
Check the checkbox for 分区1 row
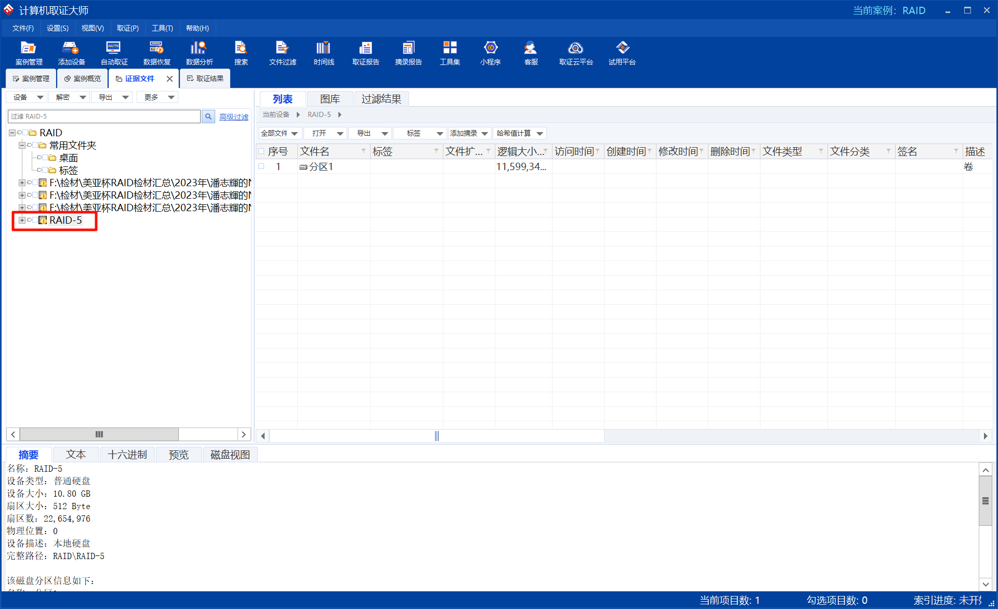click(x=261, y=166)
